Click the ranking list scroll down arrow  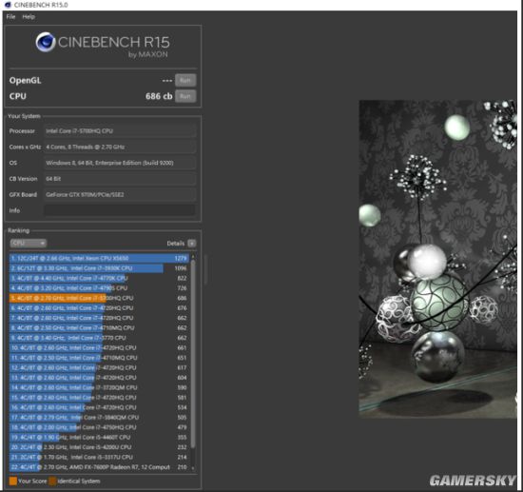[x=193, y=468]
